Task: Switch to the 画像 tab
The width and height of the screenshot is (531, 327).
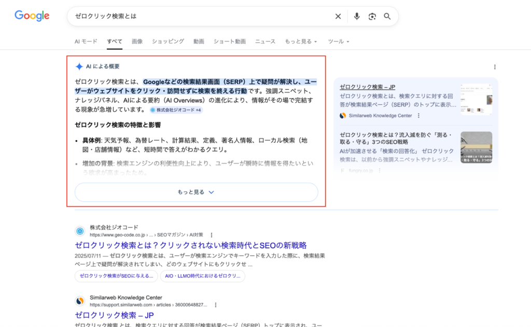Action: click(x=137, y=42)
